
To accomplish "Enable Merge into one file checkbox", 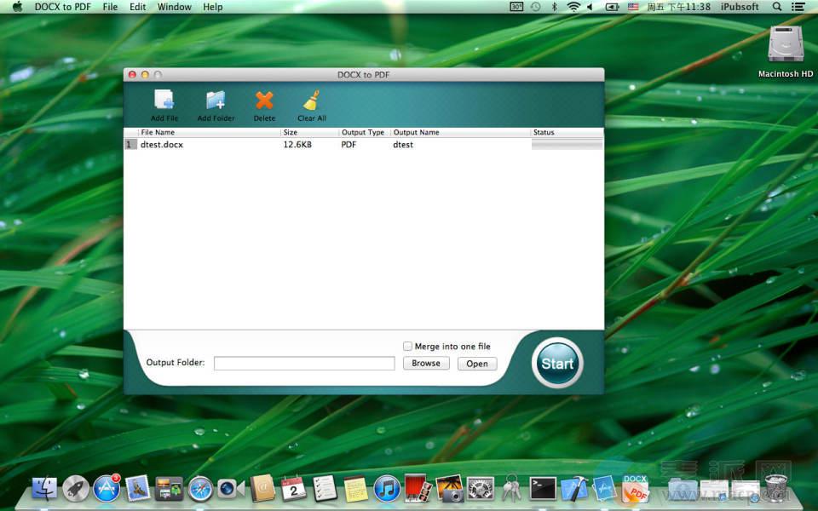I will point(408,347).
